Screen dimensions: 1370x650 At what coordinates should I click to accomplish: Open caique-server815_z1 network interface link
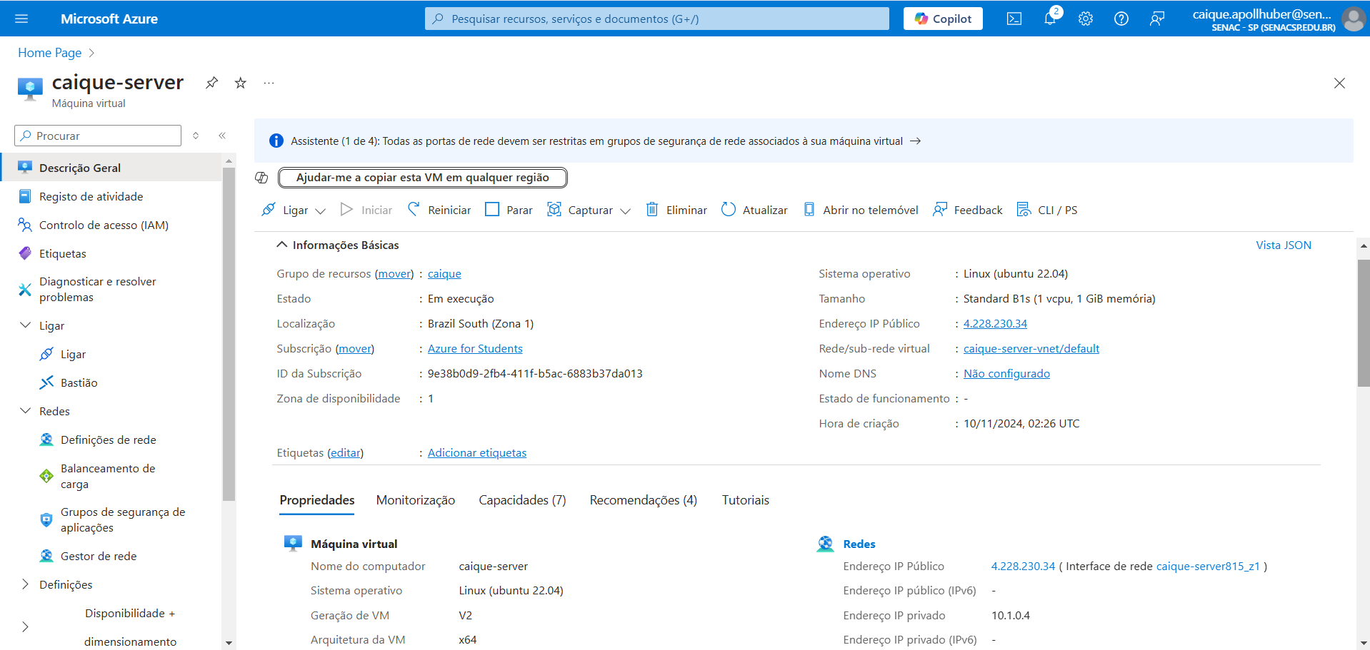coord(1208,567)
